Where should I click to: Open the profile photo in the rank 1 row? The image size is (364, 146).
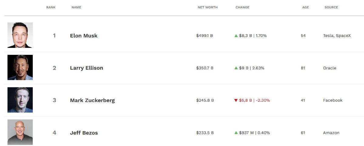coord(20,35)
